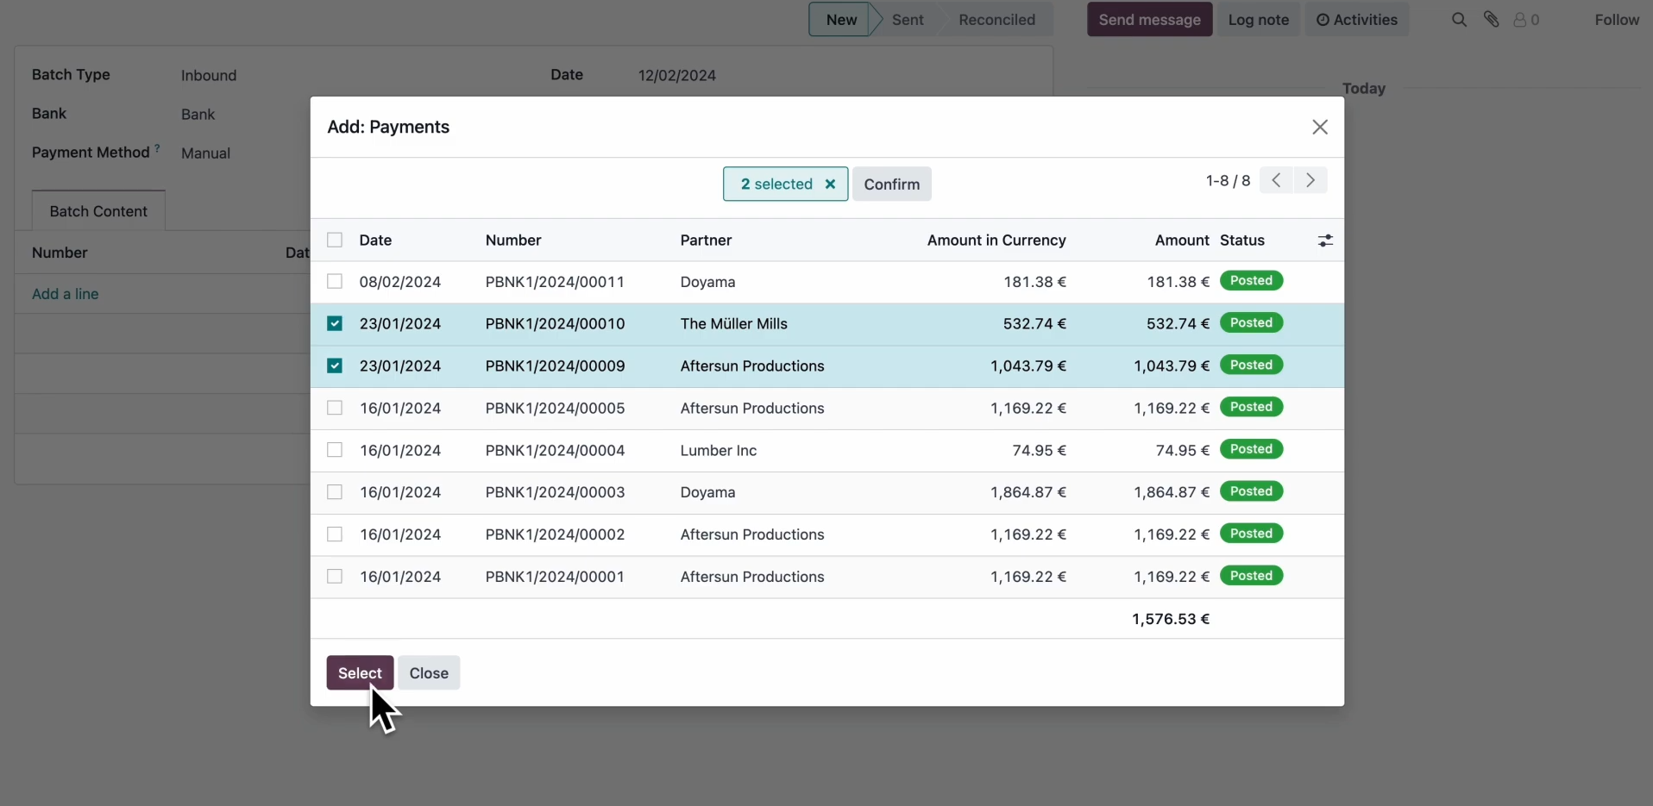Expand the Bank field selection
Viewport: 1653px width, 806px height.
pos(198,114)
